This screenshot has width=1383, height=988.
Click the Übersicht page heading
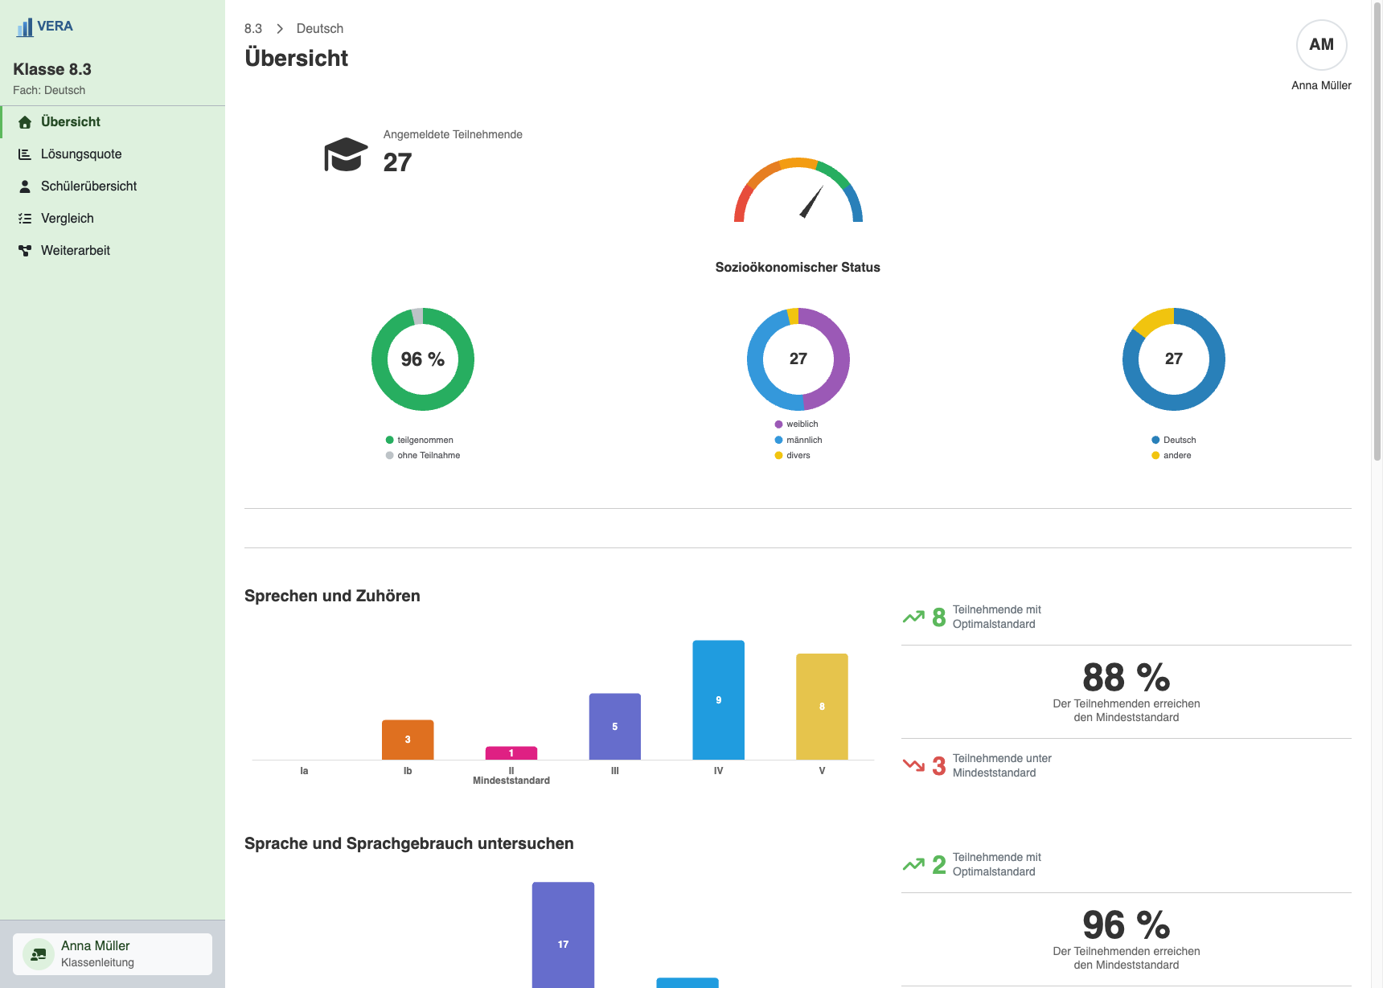tap(297, 58)
